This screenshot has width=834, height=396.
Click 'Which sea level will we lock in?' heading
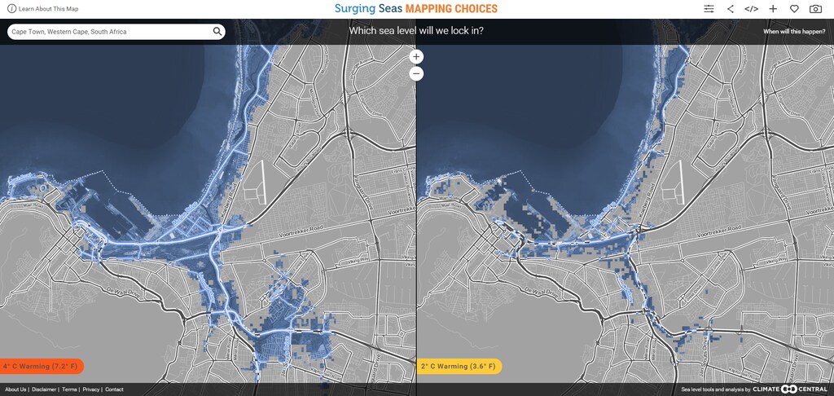pyautogui.click(x=416, y=31)
